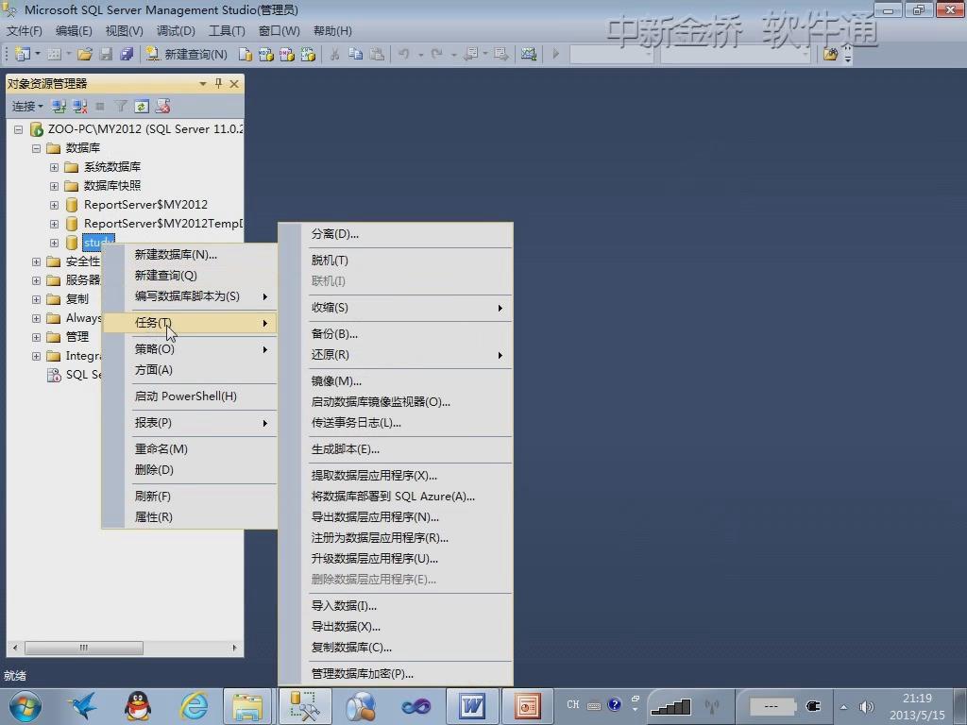Open the 帮助(H) menu
The width and height of the screenshot is (967, 725).
coord(332,31)
